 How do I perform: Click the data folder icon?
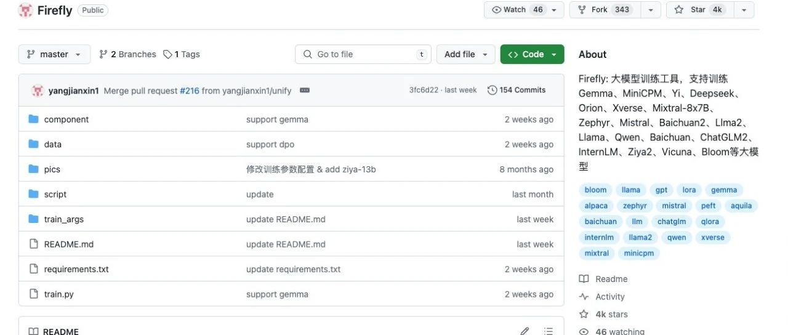pyautogui.click(x=34, y=144)
